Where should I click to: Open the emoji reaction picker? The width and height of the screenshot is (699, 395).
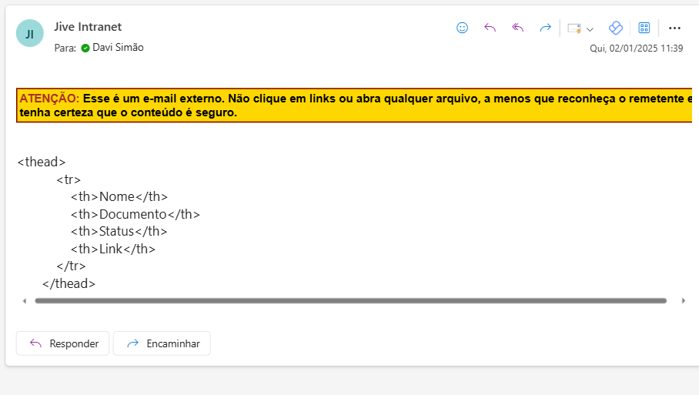[463, 28]
